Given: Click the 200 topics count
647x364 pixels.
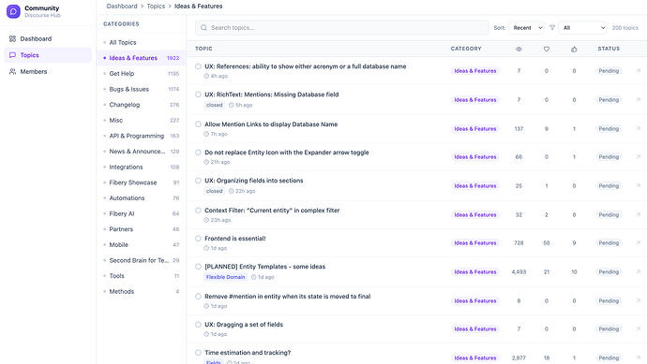Looking at the screenshot, I should click(624, 27).
